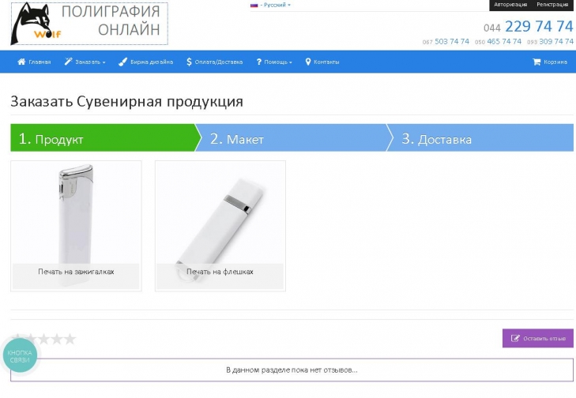
Task: Click the Russian flag language icon
Action: pyautogui.click(x=254, y=6)
